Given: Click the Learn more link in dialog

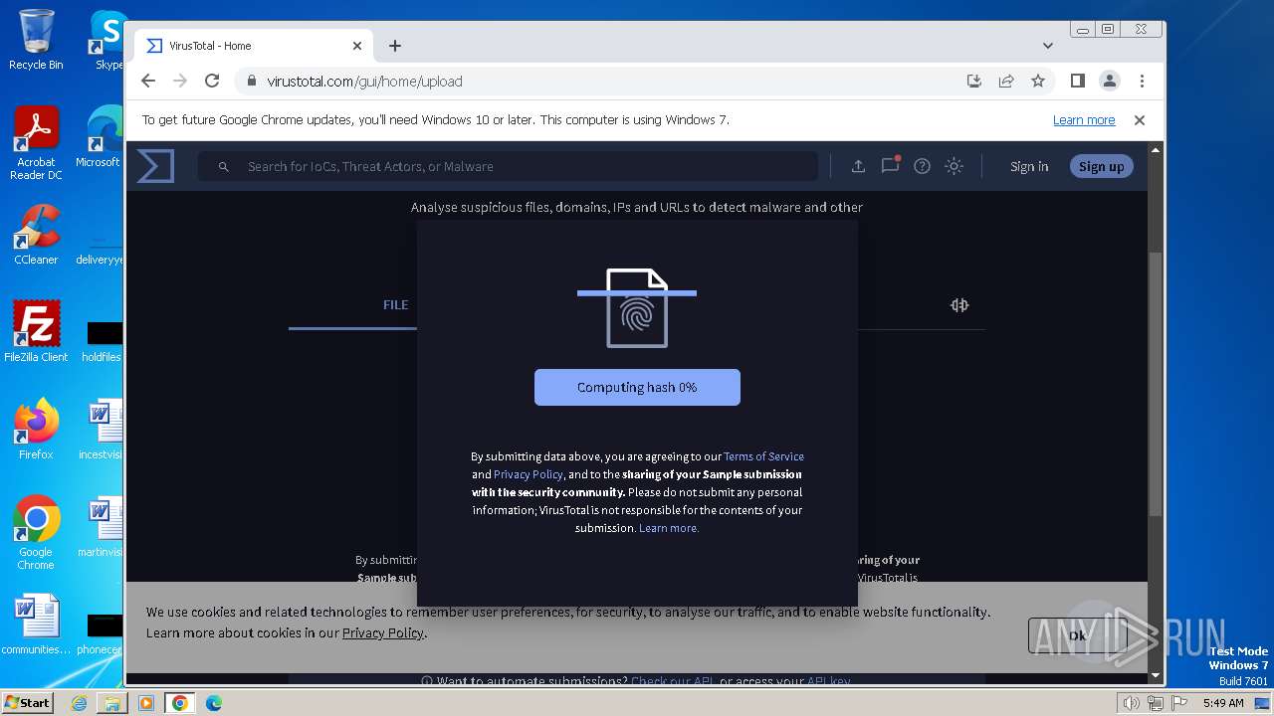Looking at the screenshot, I should click(x=669, y=528).
